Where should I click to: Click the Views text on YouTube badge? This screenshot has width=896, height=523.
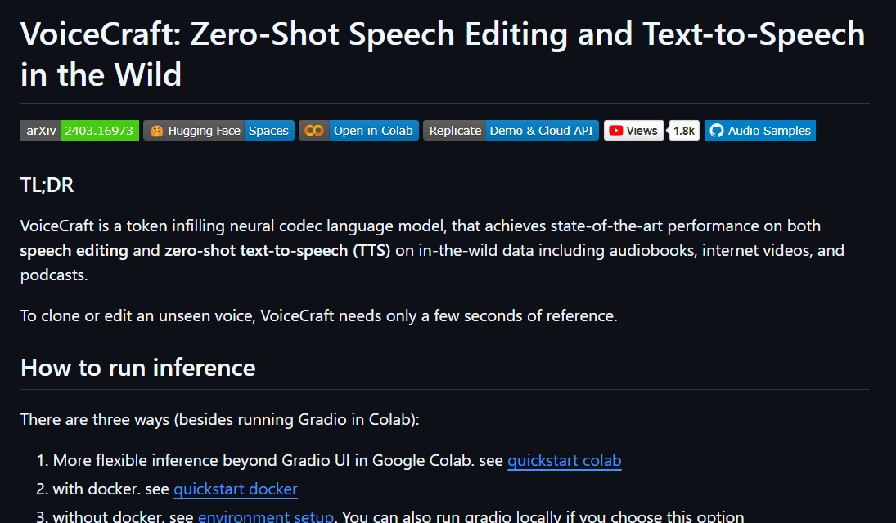pyautogui.click(x=642, y=131)
